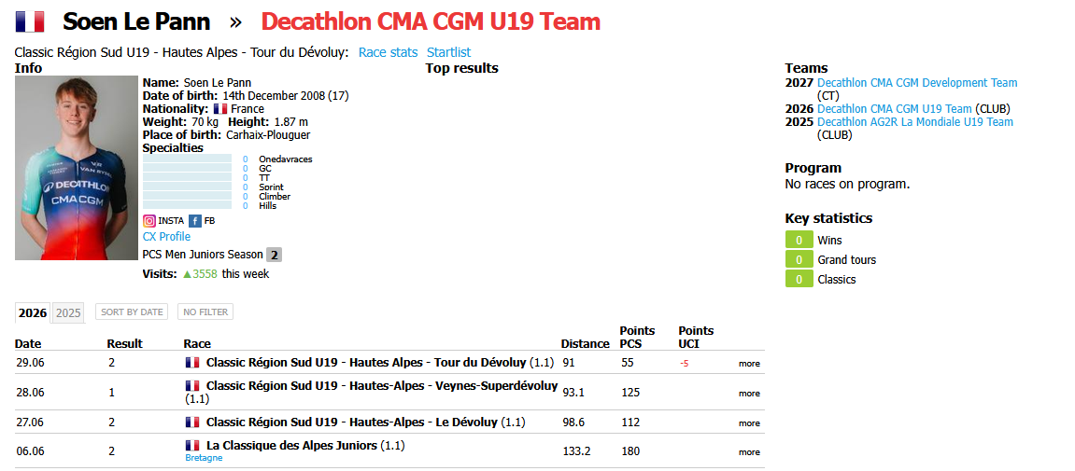Toggle the SORT BY DATE button

132,312
